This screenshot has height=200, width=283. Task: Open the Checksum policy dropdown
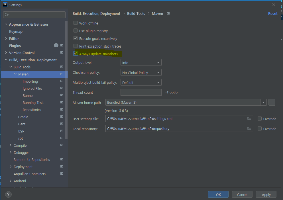click(141, 73)
